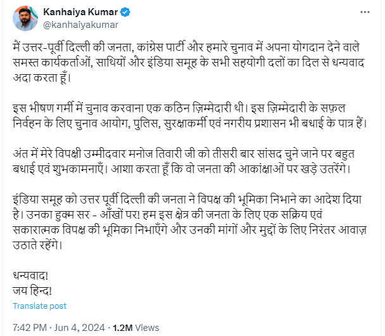Open Kanhaiya Kumar's profile picture
Screen dimensions: 385x336
(x=25, y=20)
